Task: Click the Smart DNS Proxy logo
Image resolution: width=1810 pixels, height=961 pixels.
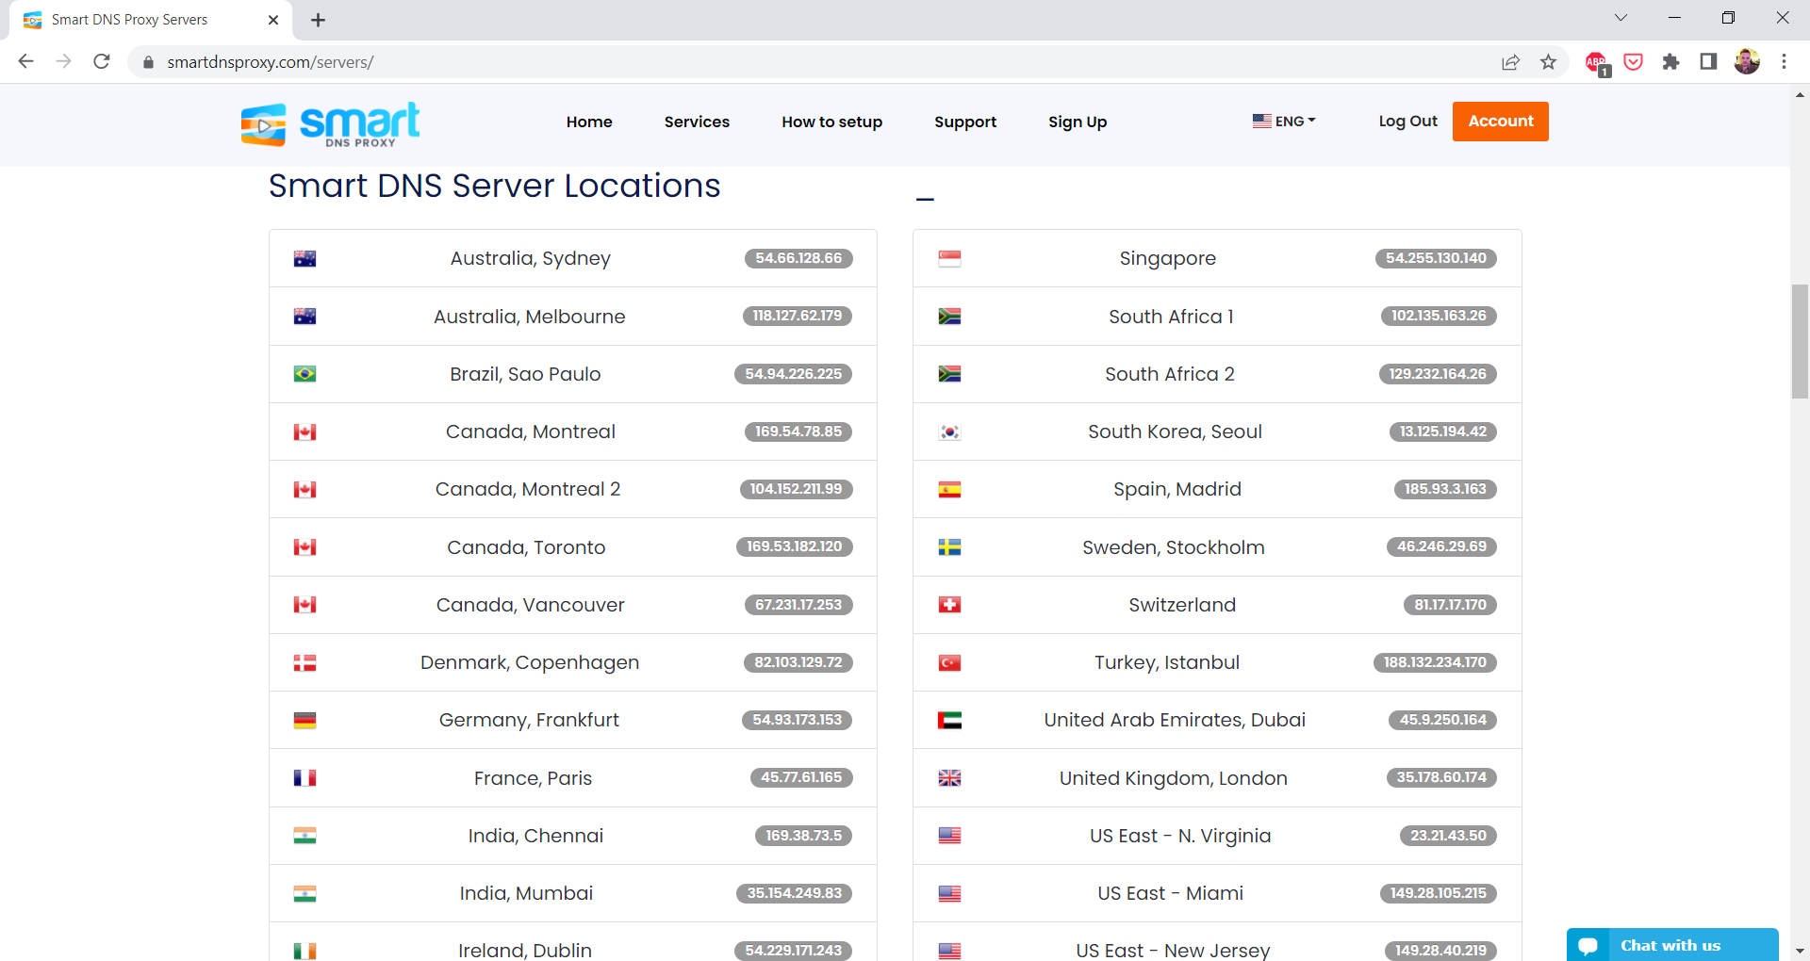Action: click(x=330, y=123)
